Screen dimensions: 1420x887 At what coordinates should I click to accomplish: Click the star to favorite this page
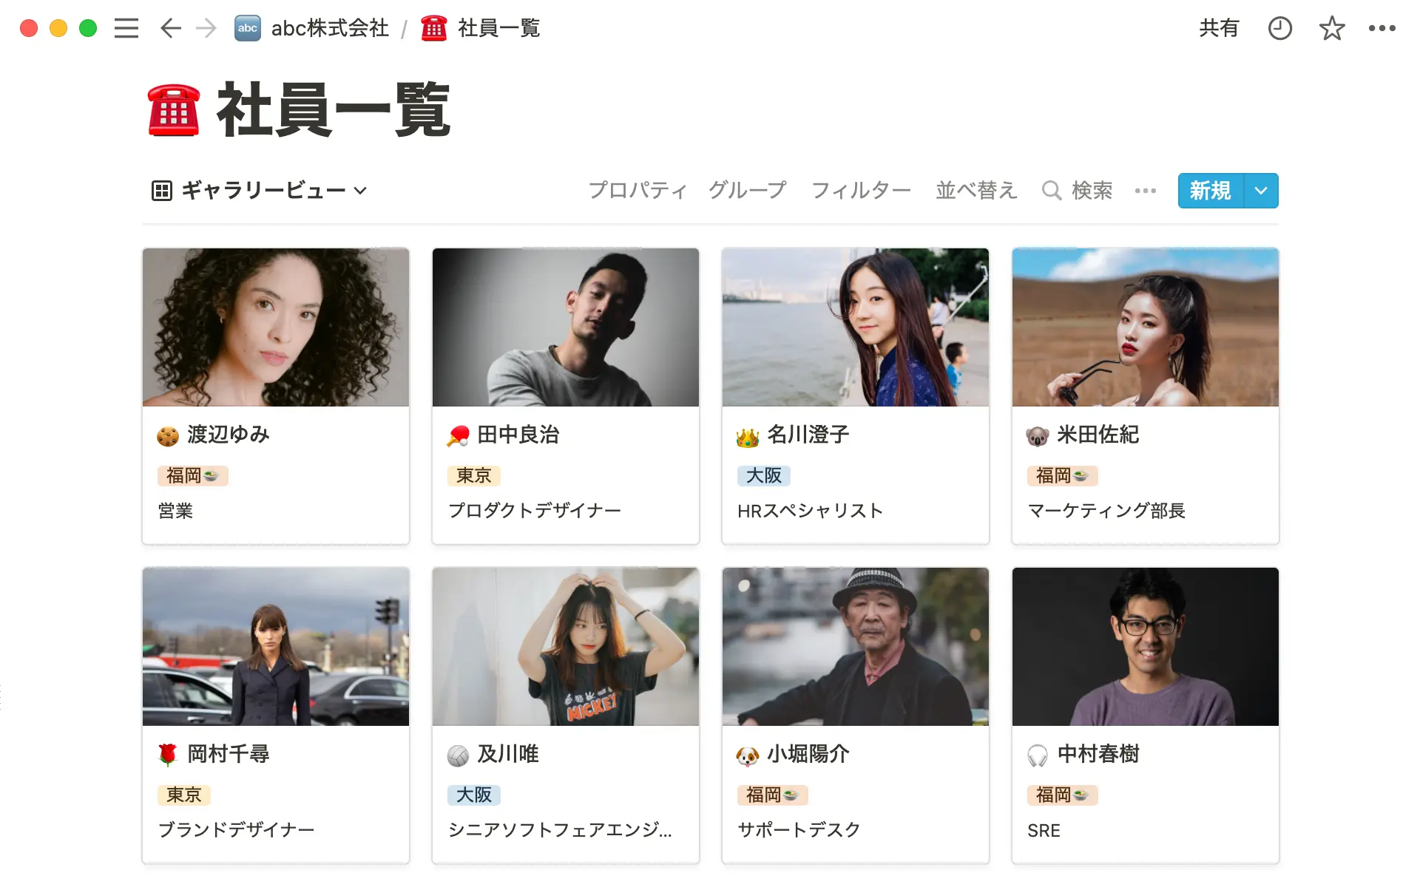(x=1331, y=28)
